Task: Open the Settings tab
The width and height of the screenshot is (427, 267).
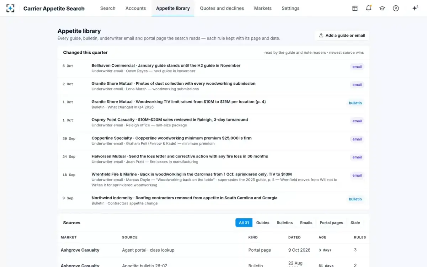Action: click(x=290, y=8)
